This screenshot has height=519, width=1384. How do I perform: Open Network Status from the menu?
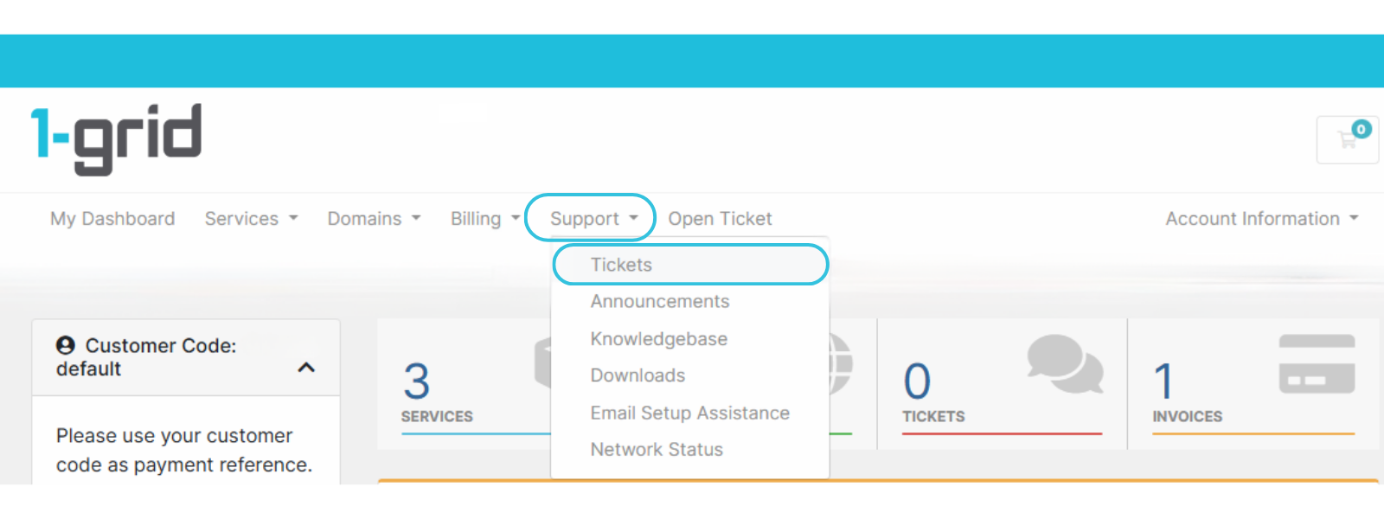(x=657, y=450)
